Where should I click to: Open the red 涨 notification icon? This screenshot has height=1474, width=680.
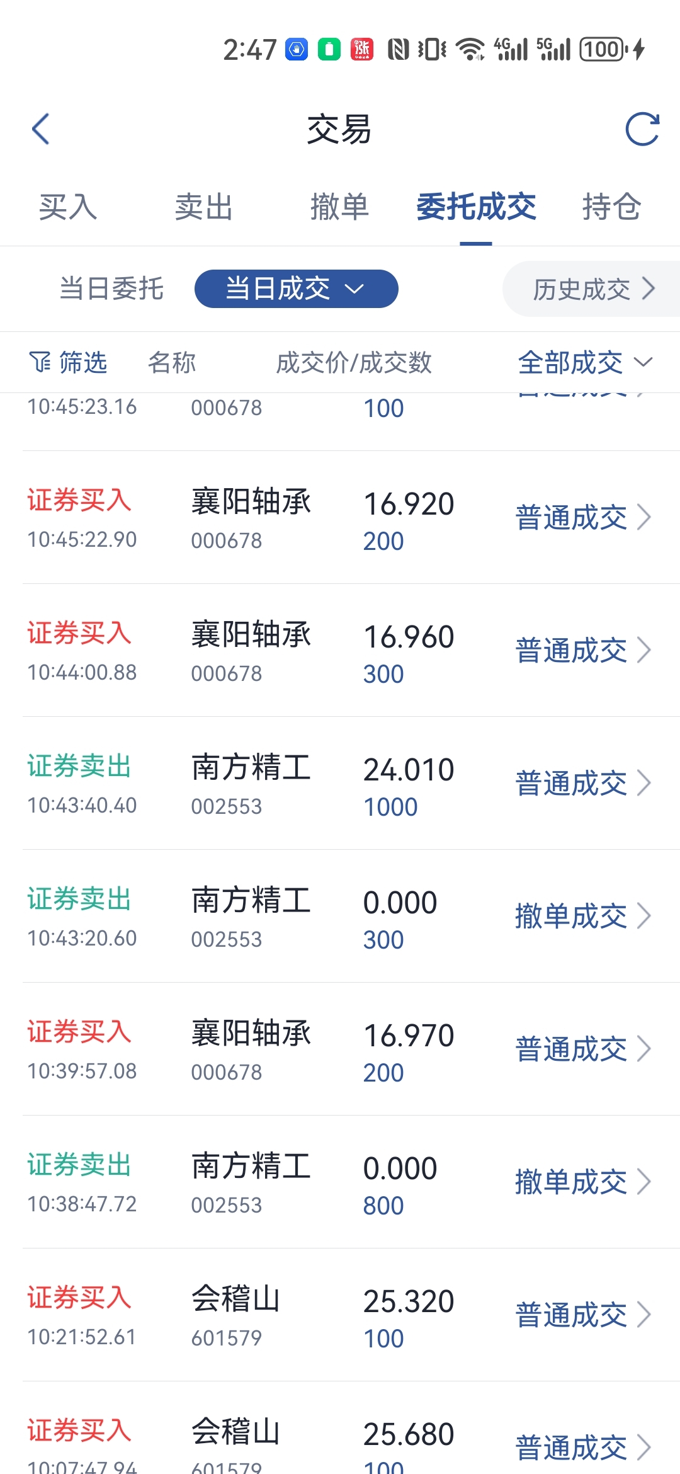click(361, 49)
